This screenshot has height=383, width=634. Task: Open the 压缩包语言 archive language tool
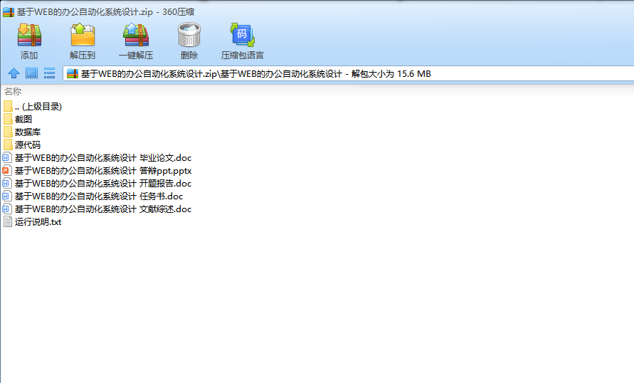(242, 41)
